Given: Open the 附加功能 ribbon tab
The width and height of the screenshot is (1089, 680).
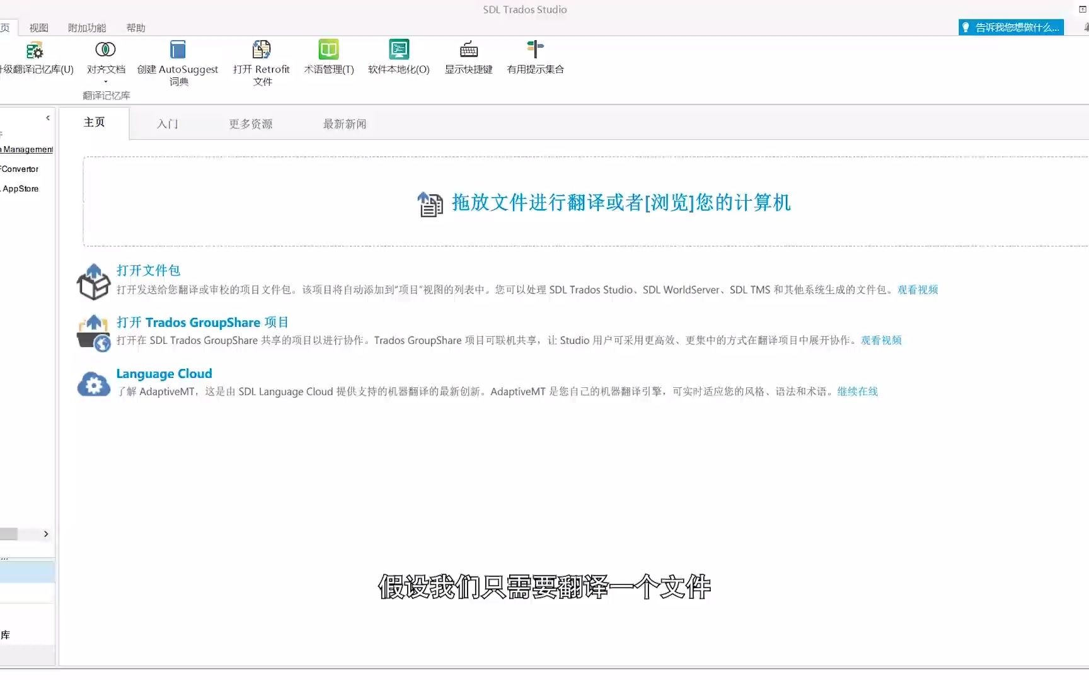Looking at the screenshot, I should (x=87, y=28).
